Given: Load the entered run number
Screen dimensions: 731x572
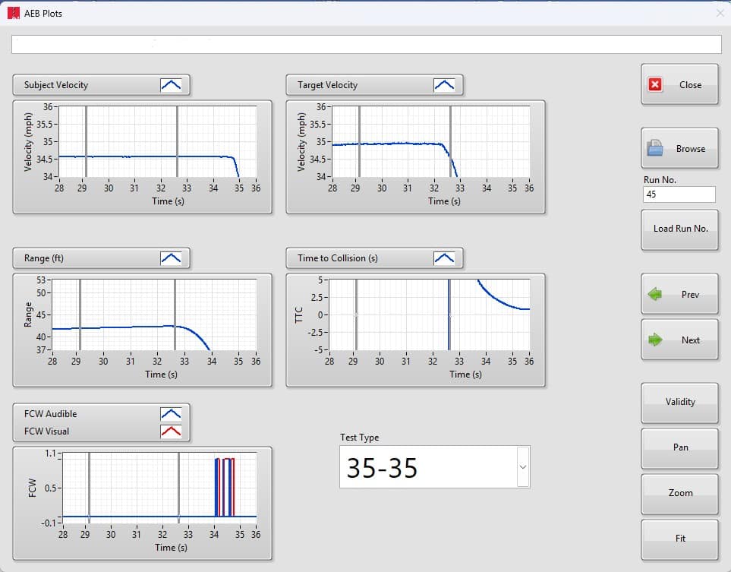Looking at the screenshot, I should point(679,229).
